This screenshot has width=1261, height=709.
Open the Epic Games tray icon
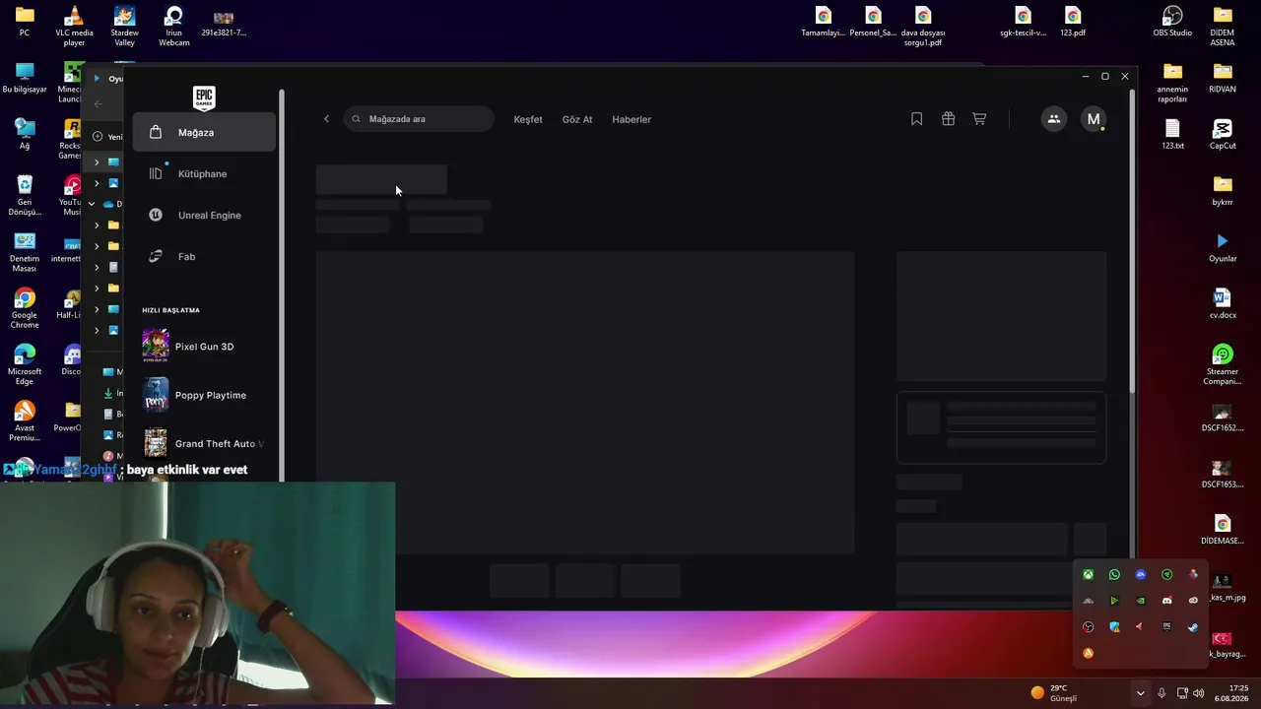[1167, 627]
